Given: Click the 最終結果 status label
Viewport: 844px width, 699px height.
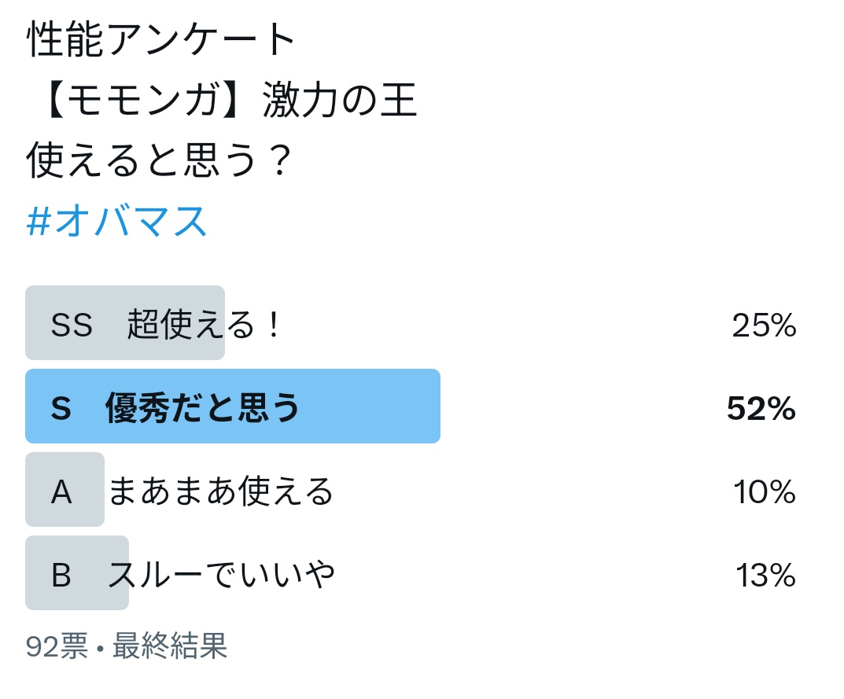Looking at the screenshot, I should (x=170, y=646).
